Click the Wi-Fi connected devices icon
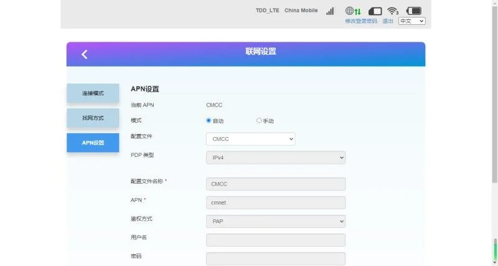498x266 pixels. pyautogui.click(x=393, y=11)
